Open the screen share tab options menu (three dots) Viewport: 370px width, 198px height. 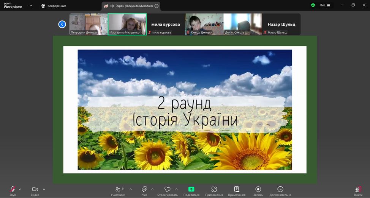[x=157, y=6]
